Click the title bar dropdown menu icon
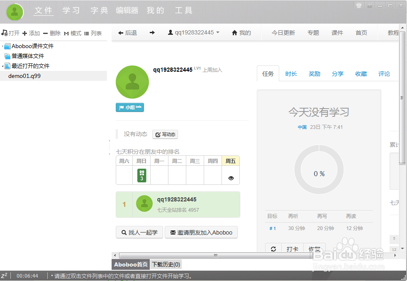This screenshot has width=407, height=281. (x=370, y=5)
